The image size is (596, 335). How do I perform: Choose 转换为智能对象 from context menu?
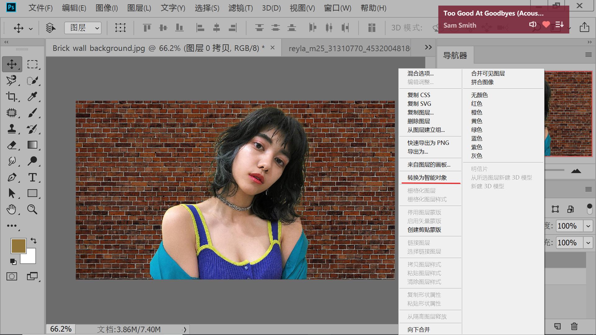[x=427, y=178]
